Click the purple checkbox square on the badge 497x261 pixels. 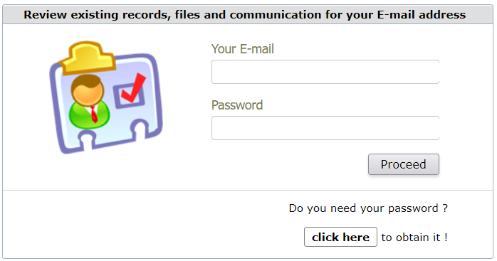pos(129,96)
